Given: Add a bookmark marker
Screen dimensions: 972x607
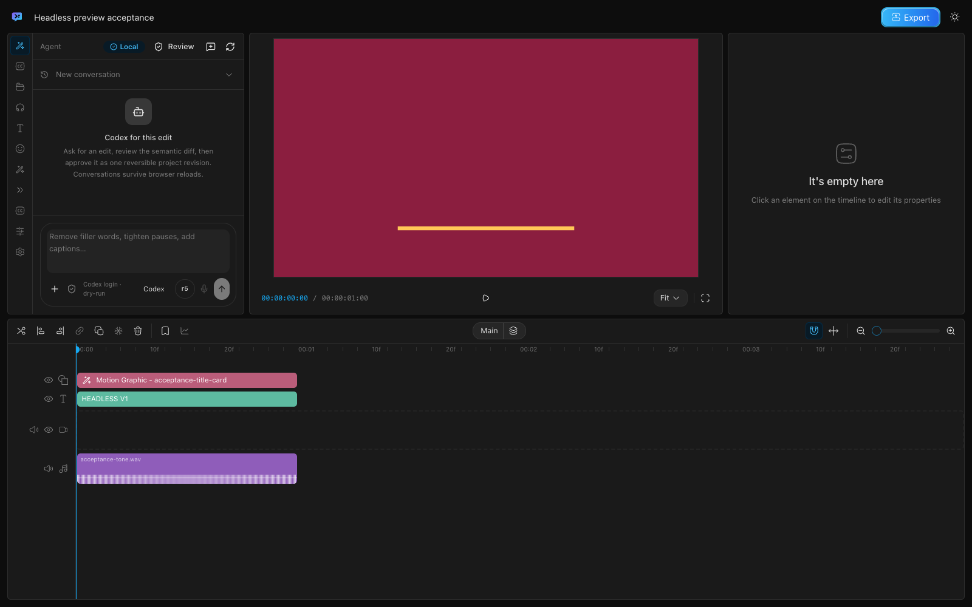Looking at the screenshot, I should (x=165, y=331).
